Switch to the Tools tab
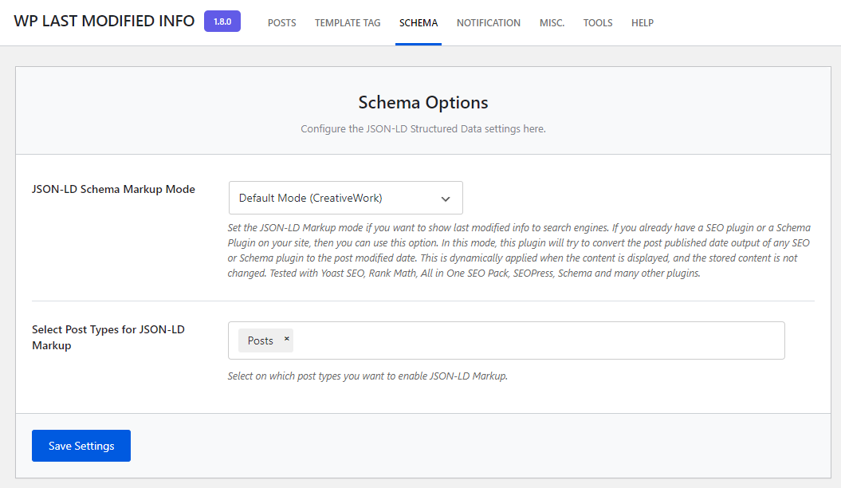 pyautogui.click(x=598, y=23)
